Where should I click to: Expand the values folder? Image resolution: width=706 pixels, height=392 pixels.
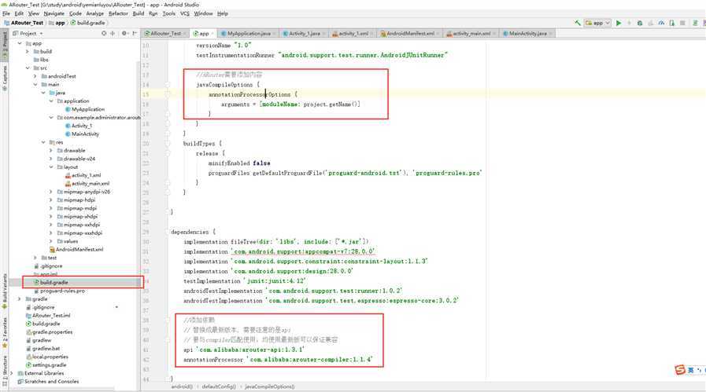click(x=51, y=241)
